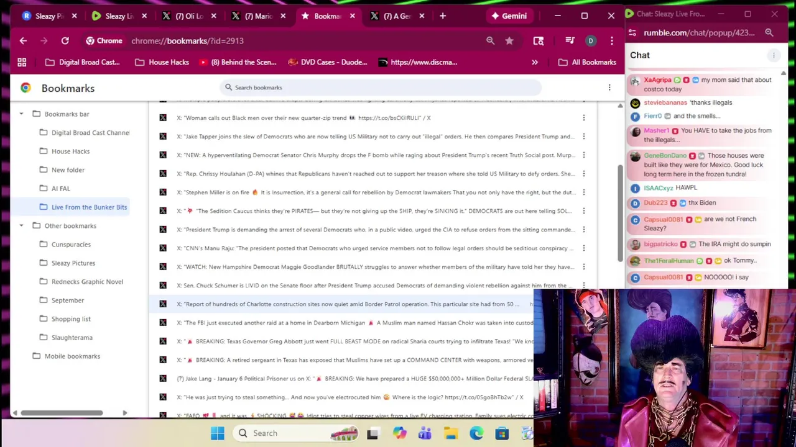The height and width of the screenshot is (447, 796).
Task: Select AI FAL folder
Action: point(55,189)
